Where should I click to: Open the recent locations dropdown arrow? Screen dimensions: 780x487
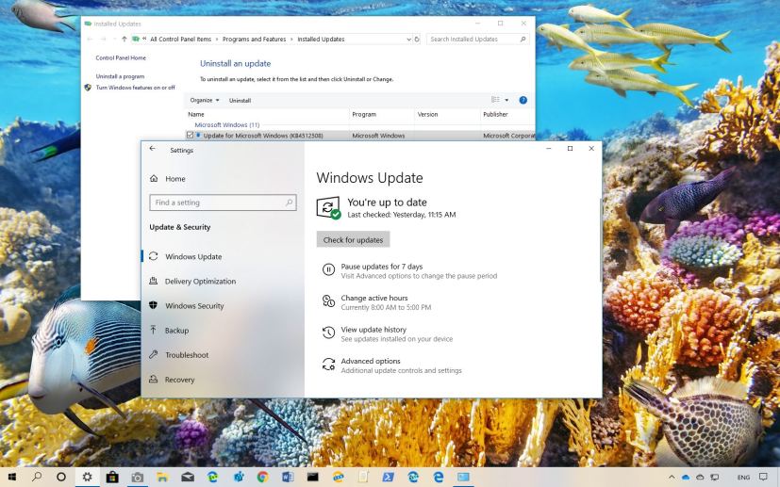point(114,39)
